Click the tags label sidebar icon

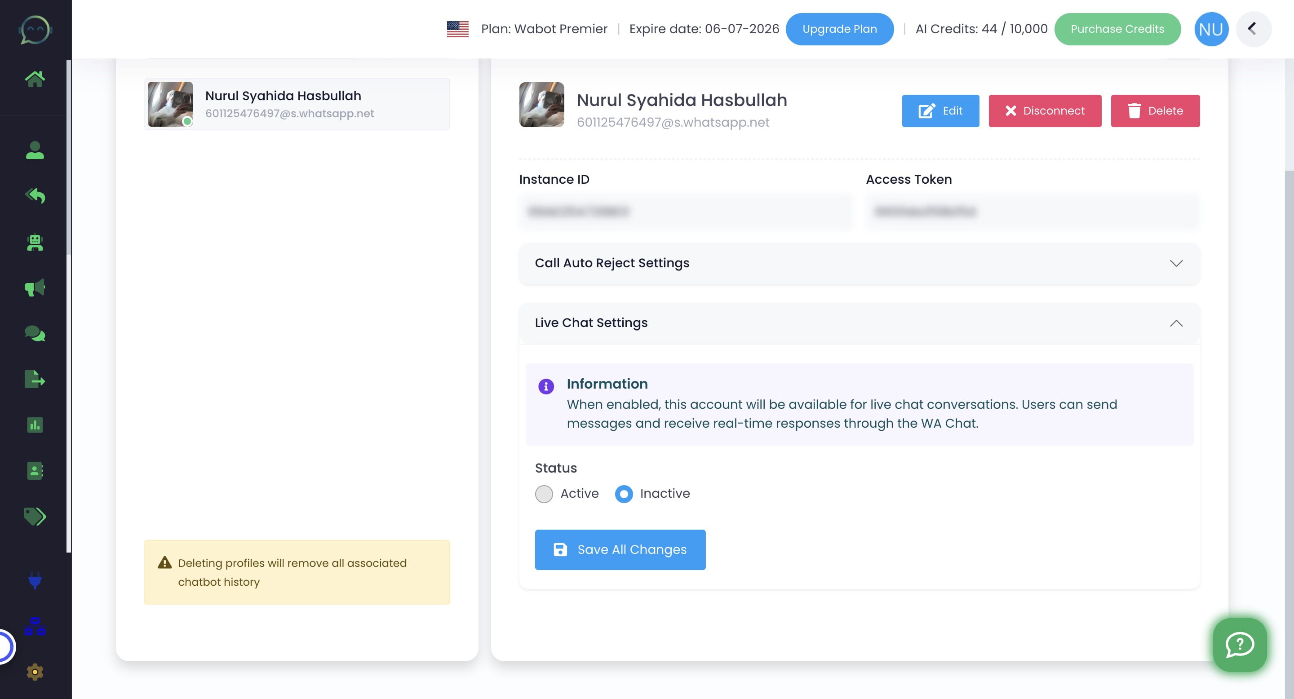[x=35, y=517]
